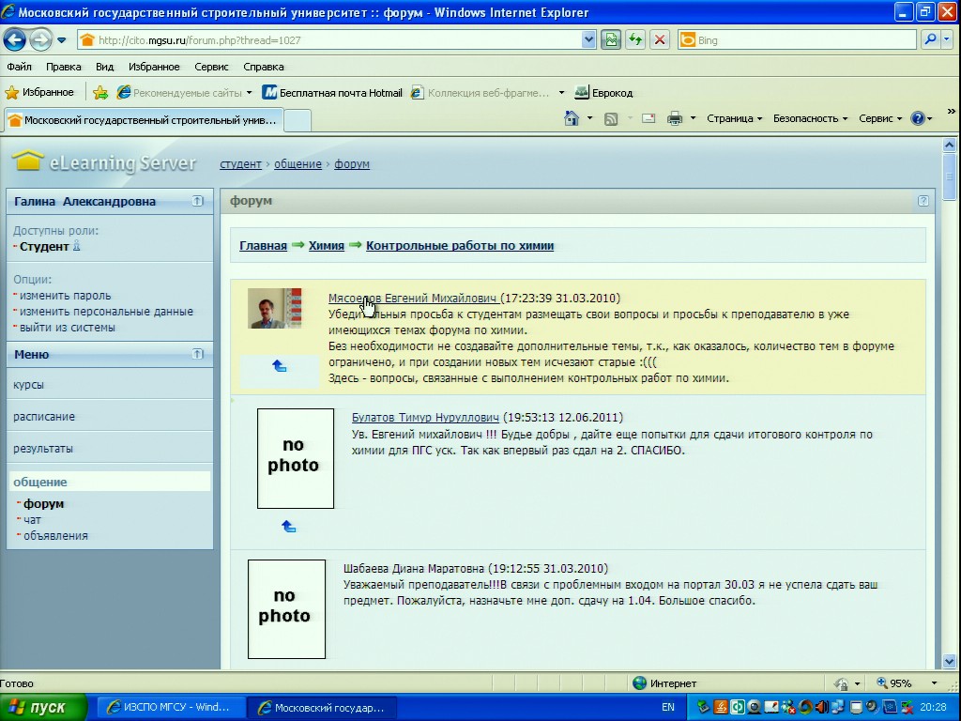Open the Избранное menu in menu bar
Image resolution: width=961 pixels, height=721 pixels.
pyautogui.click(x=154, y=67)
